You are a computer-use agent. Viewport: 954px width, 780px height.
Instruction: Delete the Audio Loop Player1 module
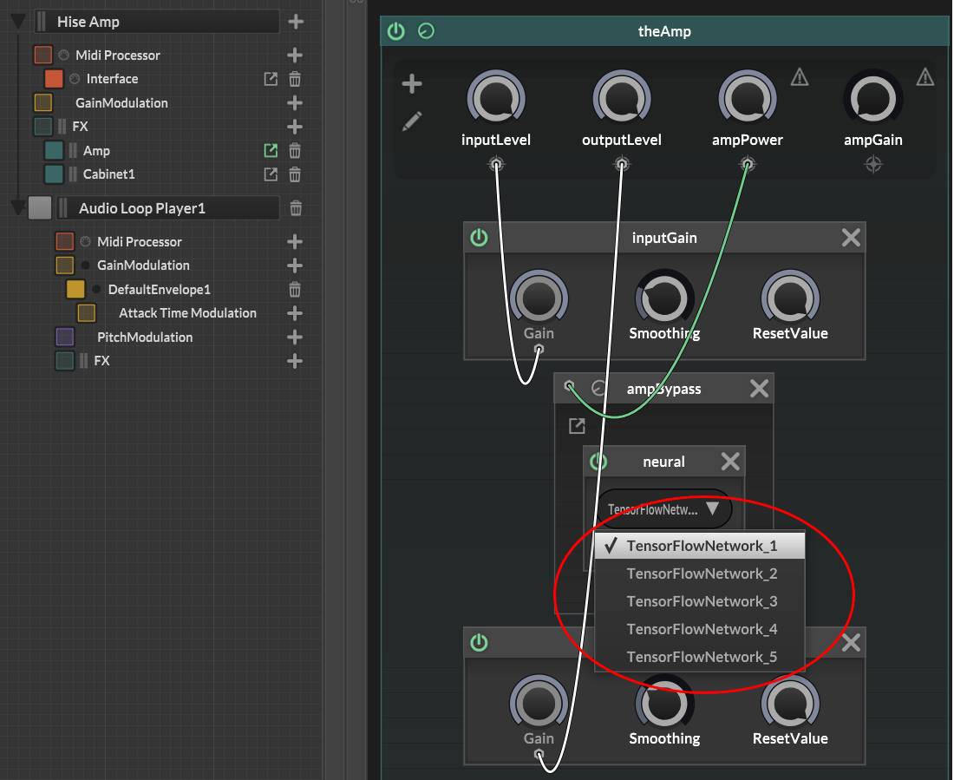(296, 208)
